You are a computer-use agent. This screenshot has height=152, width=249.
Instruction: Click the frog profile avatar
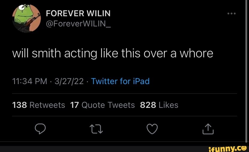(26, 18)
